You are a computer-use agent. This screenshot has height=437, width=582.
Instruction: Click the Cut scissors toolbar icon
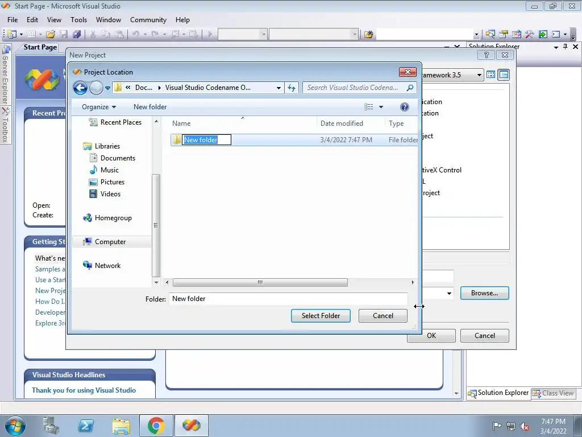click(93, 34)
